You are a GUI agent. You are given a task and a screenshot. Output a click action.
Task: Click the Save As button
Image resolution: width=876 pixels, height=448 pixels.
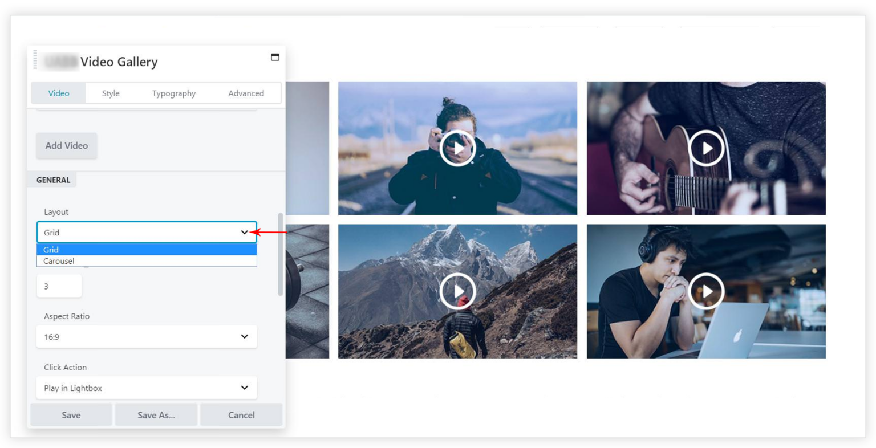[156, 414]
